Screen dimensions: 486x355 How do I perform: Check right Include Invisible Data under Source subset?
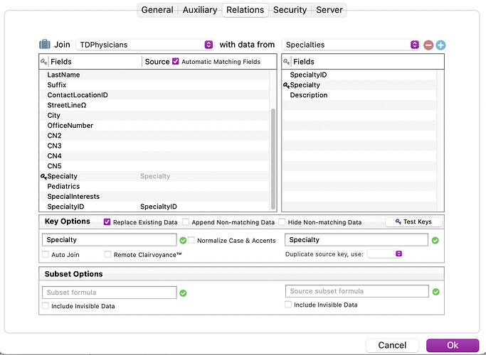pyautogui.click(x=288, y=305)
